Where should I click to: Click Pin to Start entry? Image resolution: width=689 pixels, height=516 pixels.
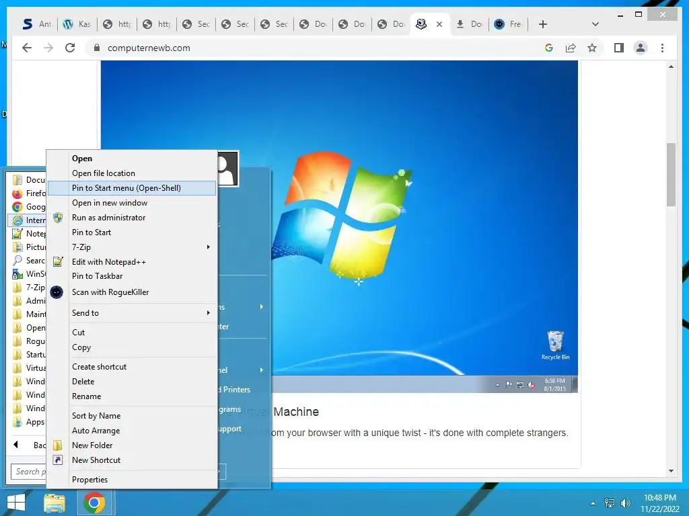click(132, 232)
